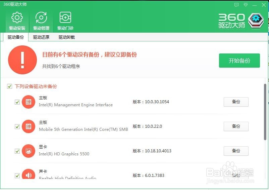The width and height of the screenshot is (269, 190).
Task: Open the 驱动门诊 section
Action: [65, 21]
